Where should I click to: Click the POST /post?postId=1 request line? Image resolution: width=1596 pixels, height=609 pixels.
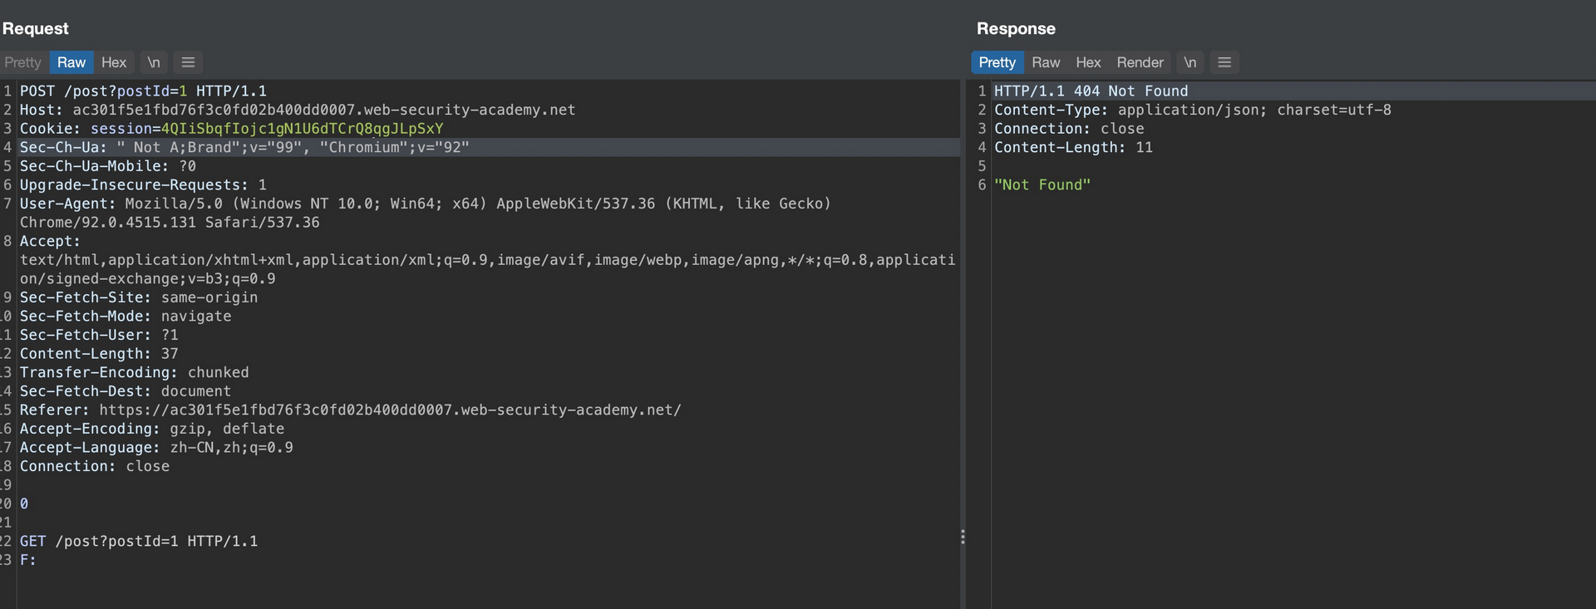[143, 91]
